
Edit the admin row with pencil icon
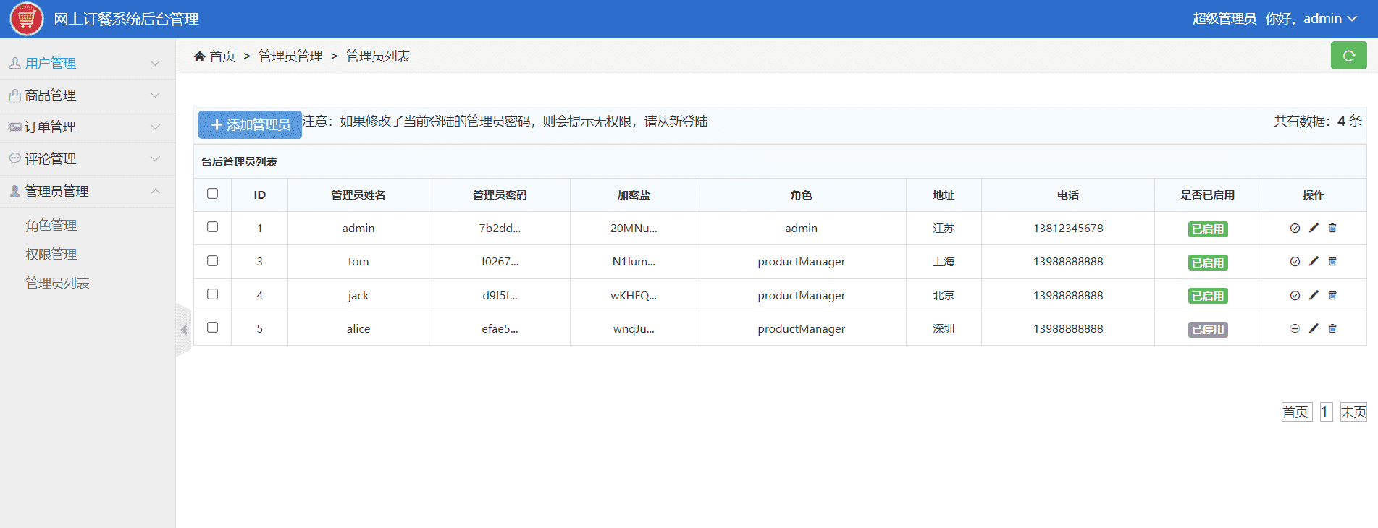click(1314, 228)
